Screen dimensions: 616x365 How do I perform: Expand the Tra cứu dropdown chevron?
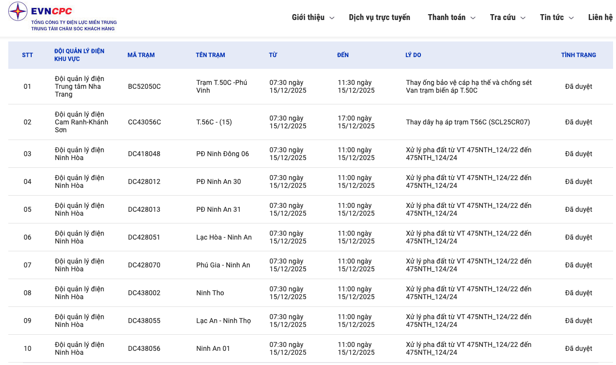523,18
